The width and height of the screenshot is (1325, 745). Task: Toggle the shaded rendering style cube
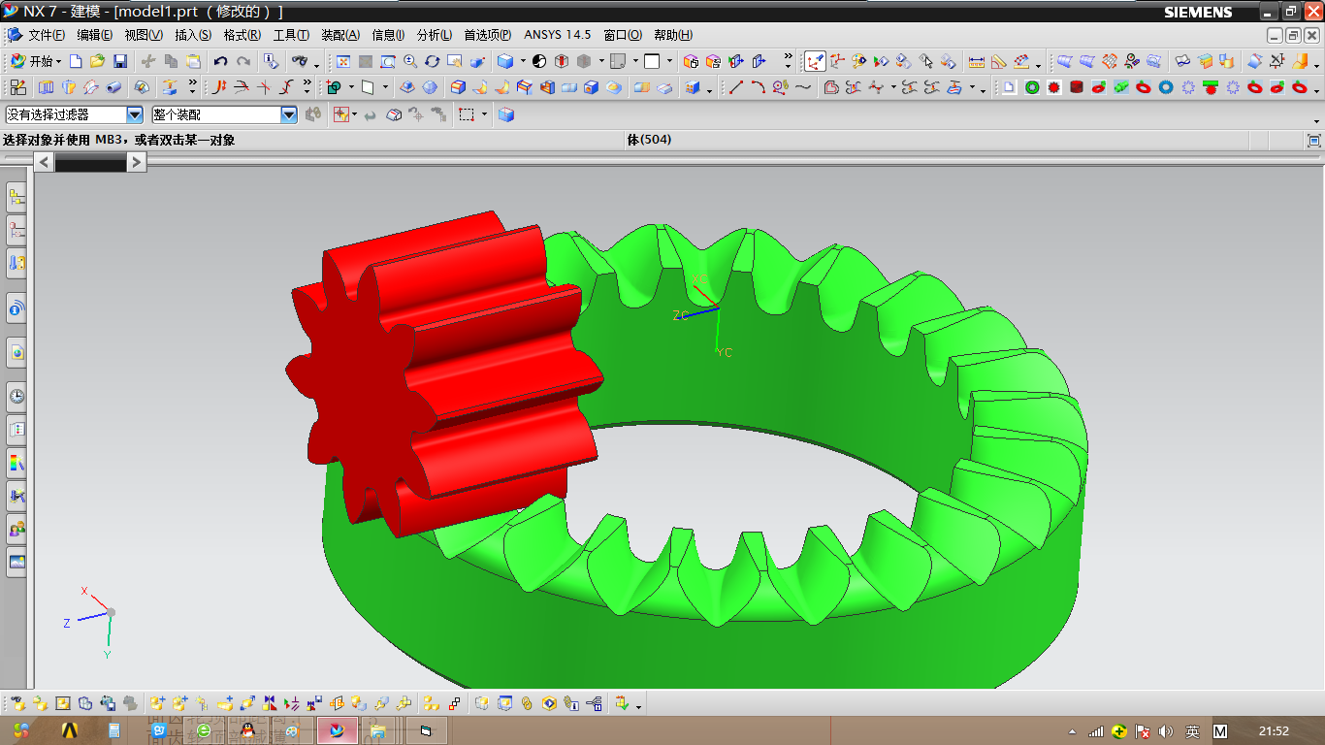point(505,61)
